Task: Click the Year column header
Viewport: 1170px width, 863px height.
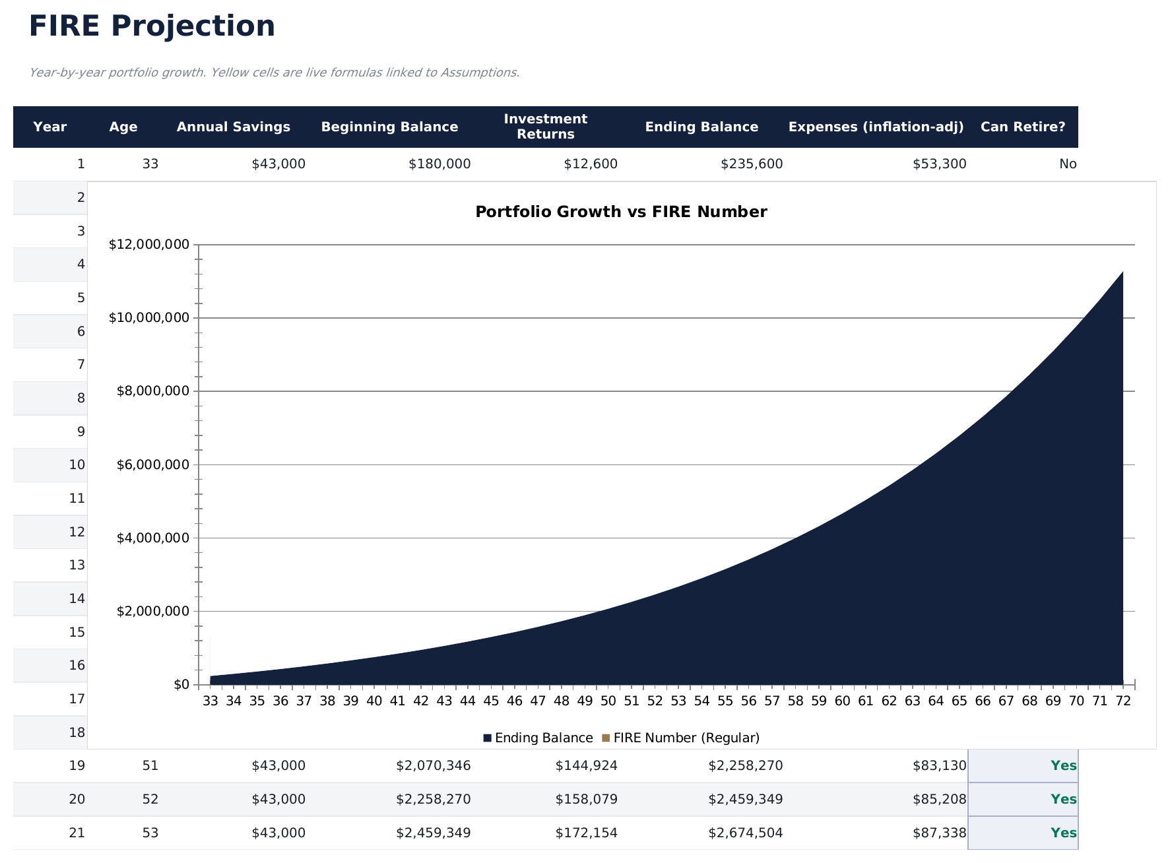Action: [x=50, y=127]
